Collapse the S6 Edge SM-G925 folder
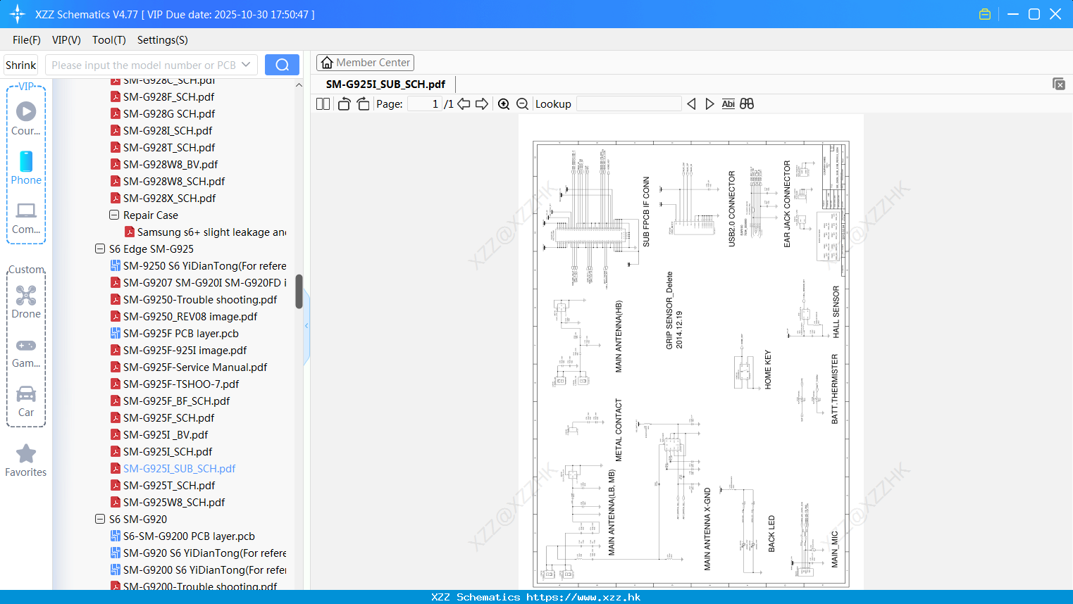 [x=100, y=248]
